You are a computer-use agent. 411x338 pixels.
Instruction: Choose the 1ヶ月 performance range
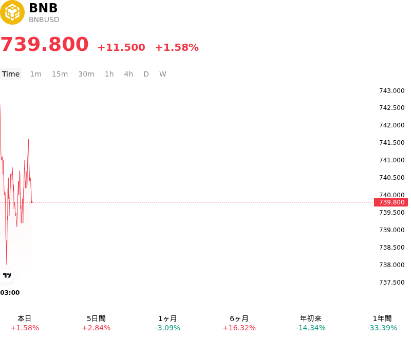[x=167, y=323]
